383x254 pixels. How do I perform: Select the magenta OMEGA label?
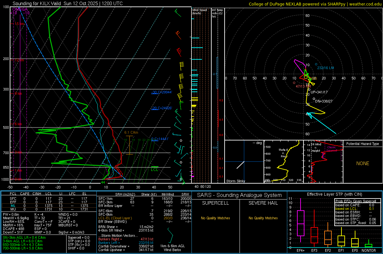click(x=20, y=9)
